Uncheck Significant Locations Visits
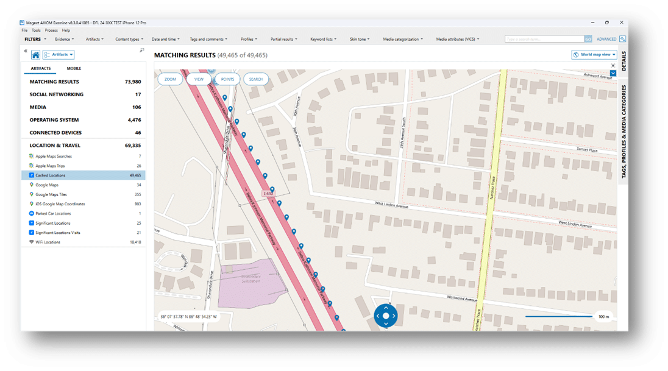This screenshot has height=371, width=668. [x=32, y=232]
